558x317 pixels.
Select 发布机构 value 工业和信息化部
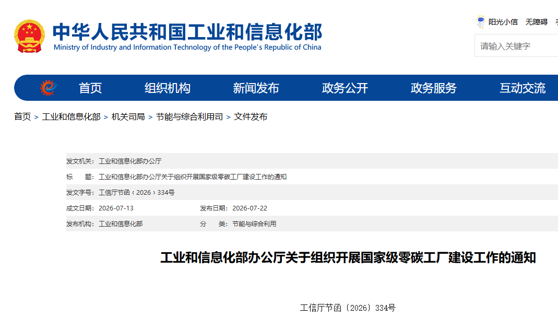click(x=121, y=224)
